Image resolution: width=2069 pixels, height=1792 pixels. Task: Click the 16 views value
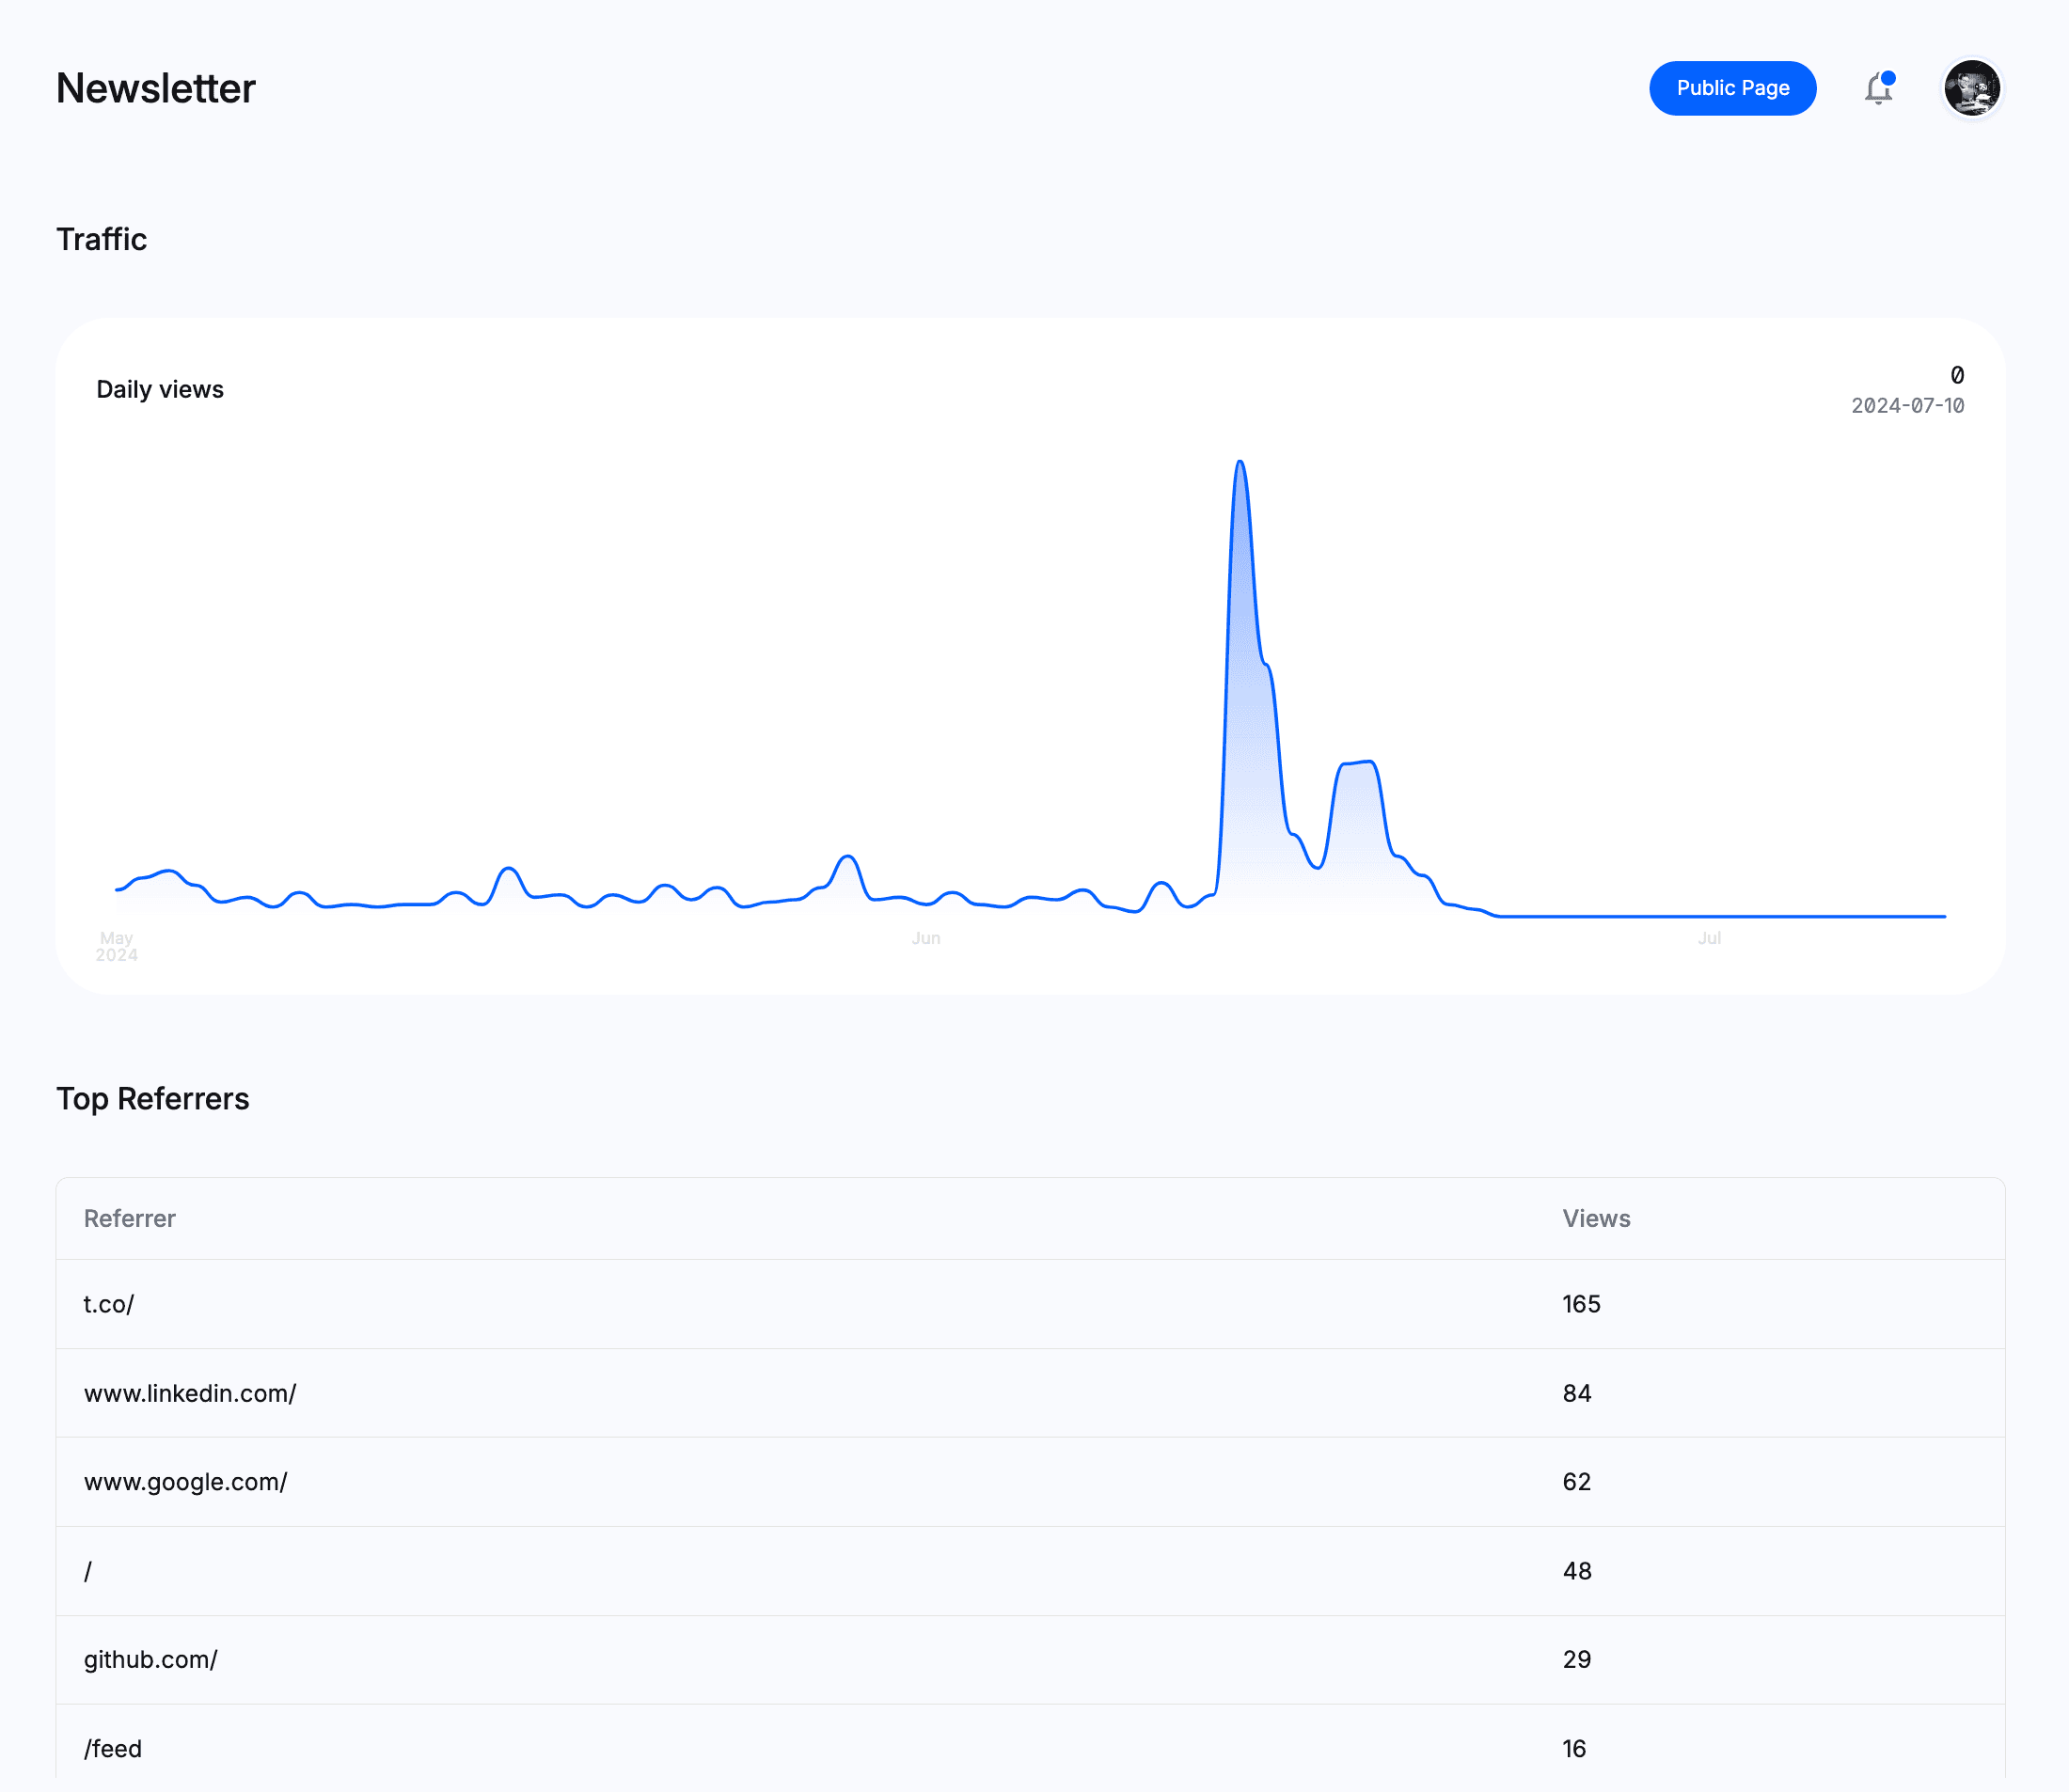[x=1574, y=1749]
